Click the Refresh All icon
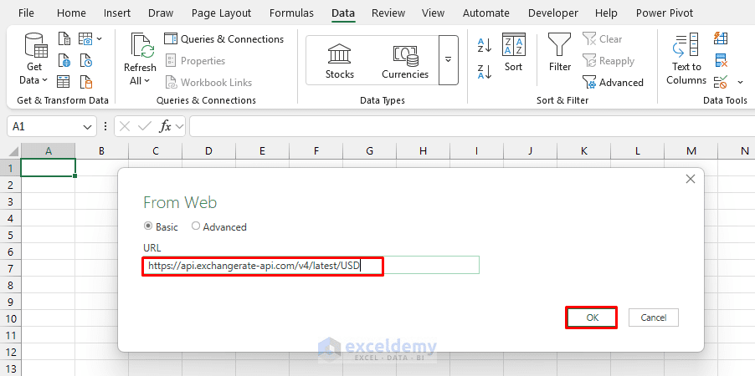Viewport: 755px width, 376px height. point(142,46)
